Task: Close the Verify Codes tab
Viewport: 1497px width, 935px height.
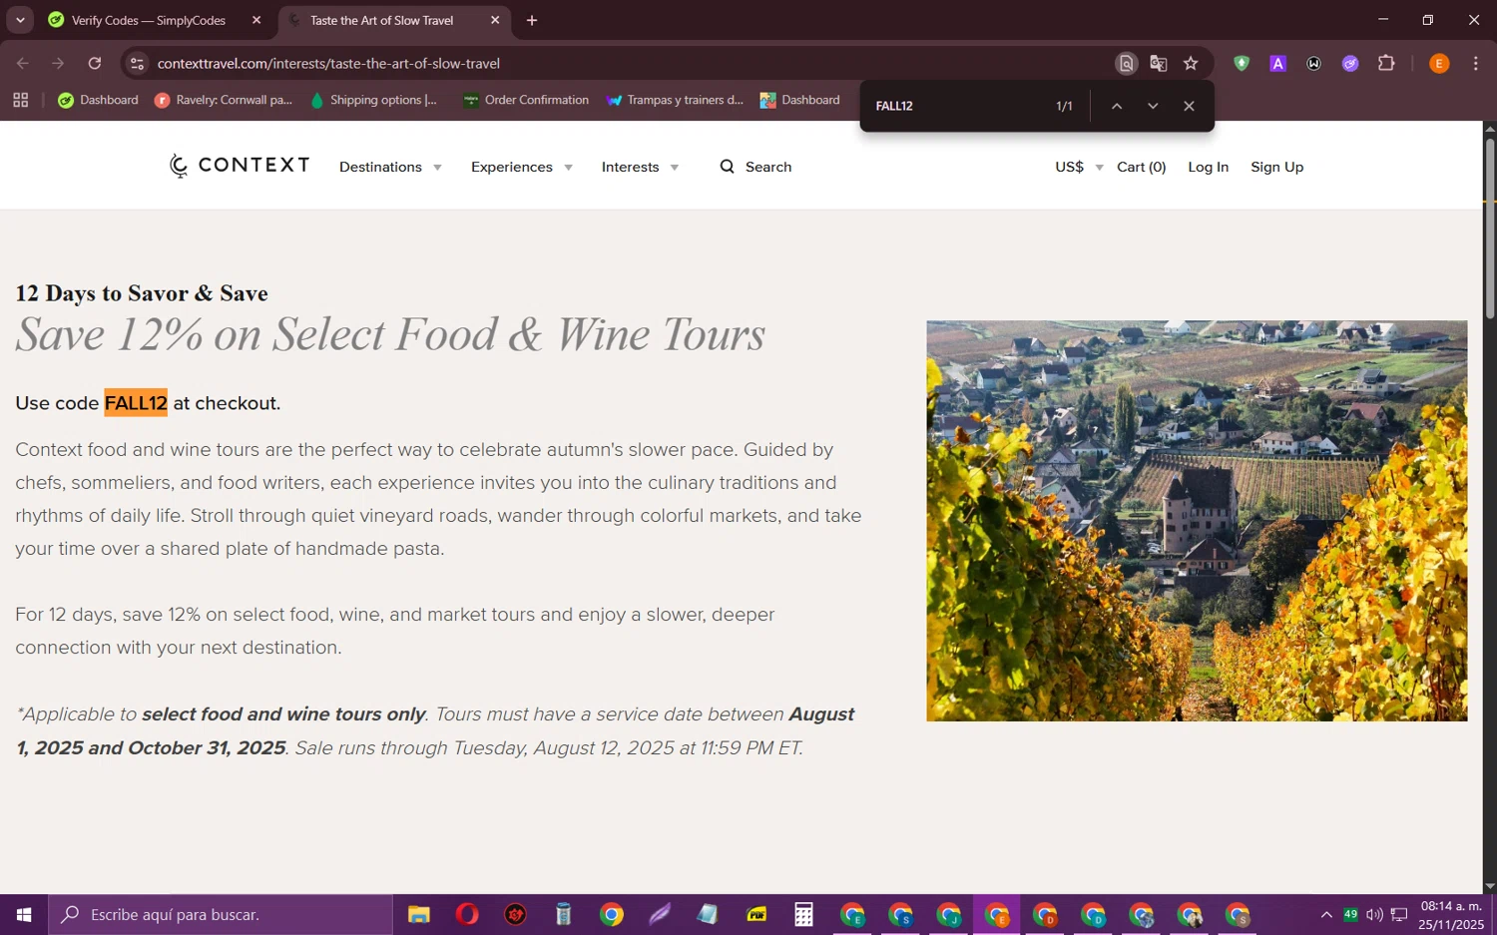Action: (x=256, y=20)
